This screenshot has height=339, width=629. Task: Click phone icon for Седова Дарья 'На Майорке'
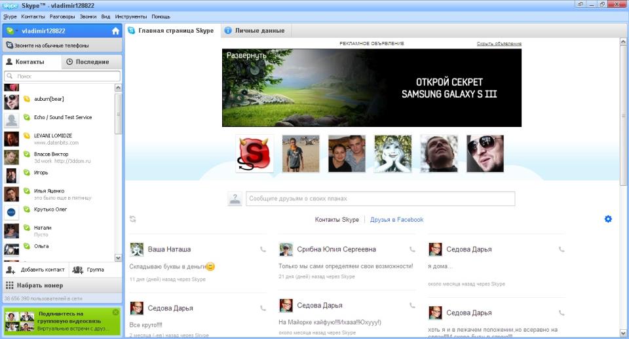(412, 306)
